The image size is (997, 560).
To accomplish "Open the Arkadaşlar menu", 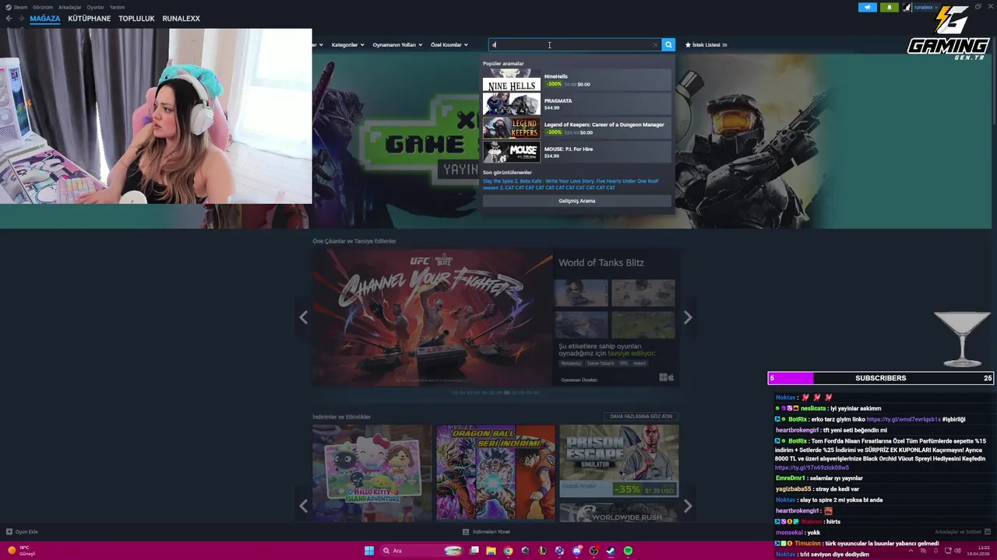I will (x=70, y=7).
